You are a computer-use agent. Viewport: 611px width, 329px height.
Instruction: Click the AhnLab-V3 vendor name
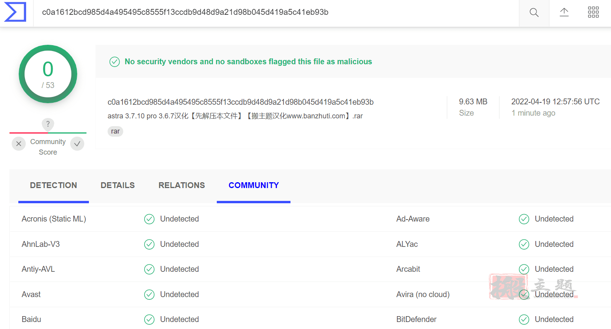[41, 244]
